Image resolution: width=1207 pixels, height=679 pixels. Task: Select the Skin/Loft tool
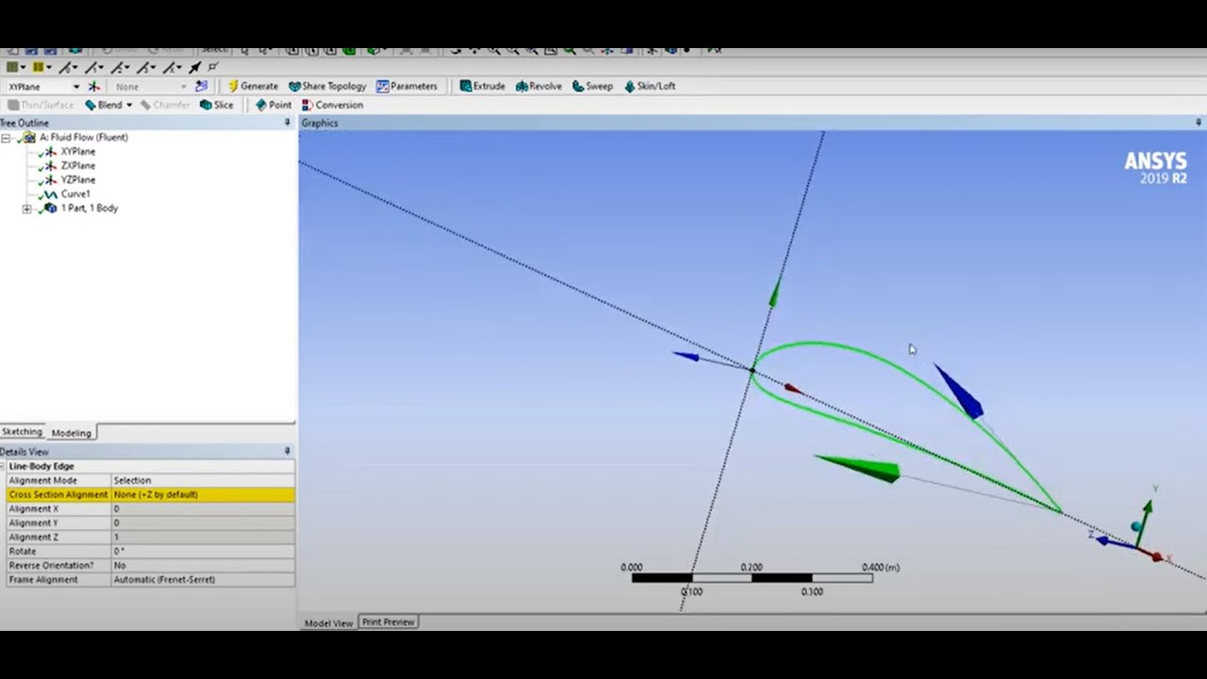649,86
